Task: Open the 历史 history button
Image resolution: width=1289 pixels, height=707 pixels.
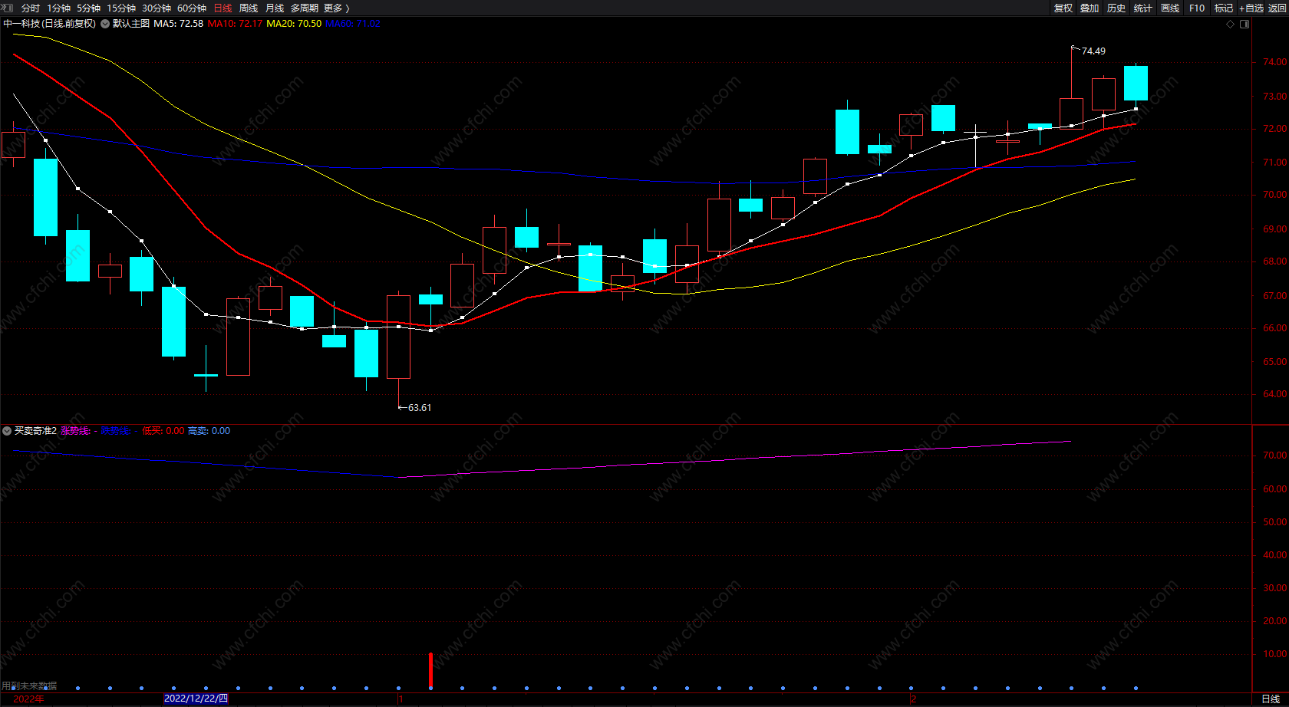Action: tap(1116, 8)
